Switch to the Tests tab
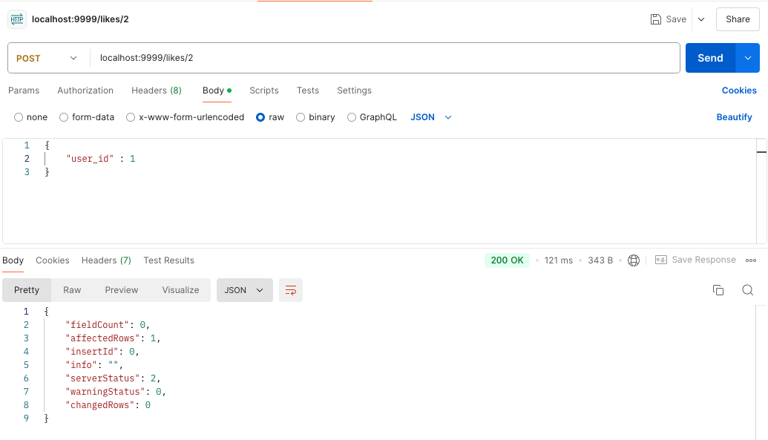Screen dimensions: 768x440 pos(308,91)
